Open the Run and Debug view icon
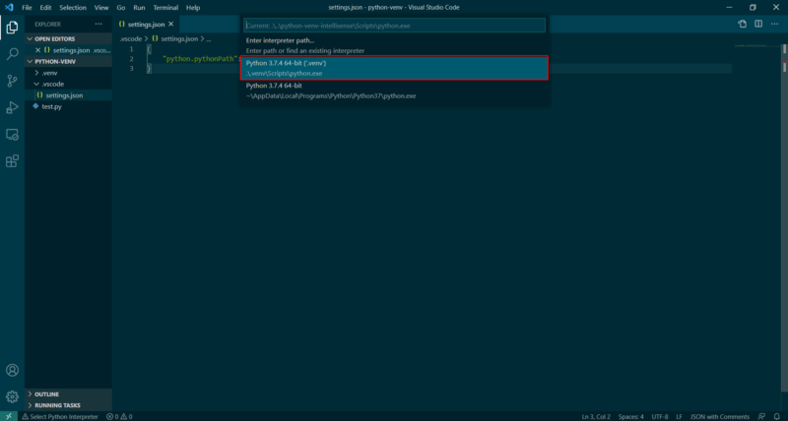Image resolution: width=788 pixels, height=421 pixels. pyautogui.click(x=12, y=107)
